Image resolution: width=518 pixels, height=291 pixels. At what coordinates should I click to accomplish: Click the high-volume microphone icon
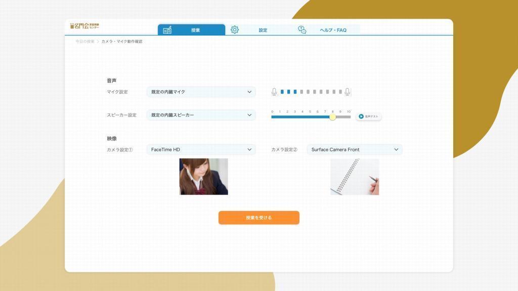347,92
